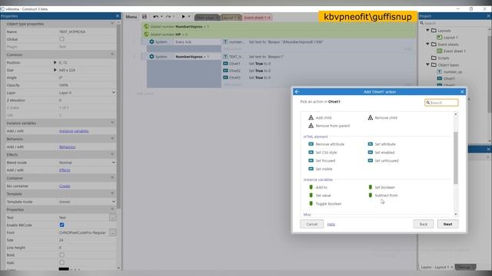Click the Redo icon in toolbar
This screenshot has height=276, width=492.
168,17
